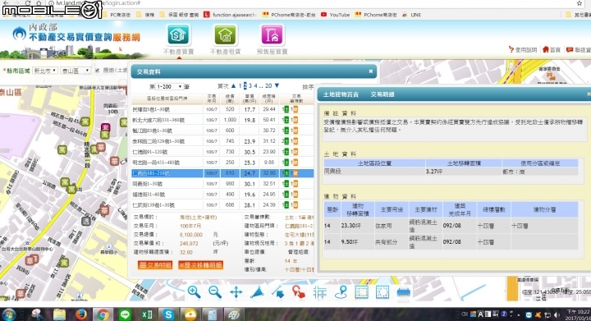Switch to the 交易明細 tab
This screenshot has width=591, height=321.
coord(383,94)
